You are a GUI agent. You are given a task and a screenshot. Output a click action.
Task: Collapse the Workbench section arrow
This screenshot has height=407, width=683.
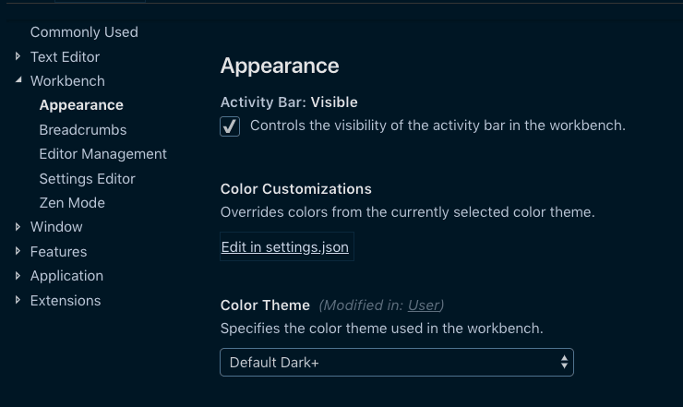18,80
